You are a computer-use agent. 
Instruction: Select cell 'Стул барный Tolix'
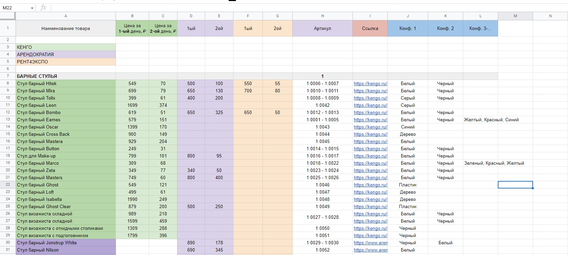[x=66, y=98]
